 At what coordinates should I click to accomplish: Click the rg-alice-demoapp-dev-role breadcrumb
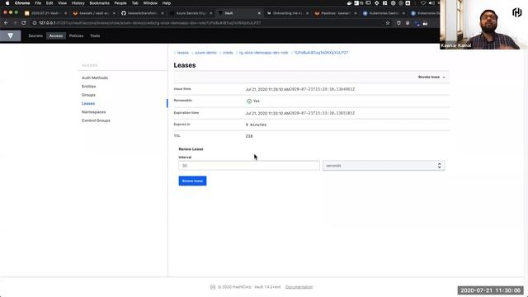click(264, 53)
